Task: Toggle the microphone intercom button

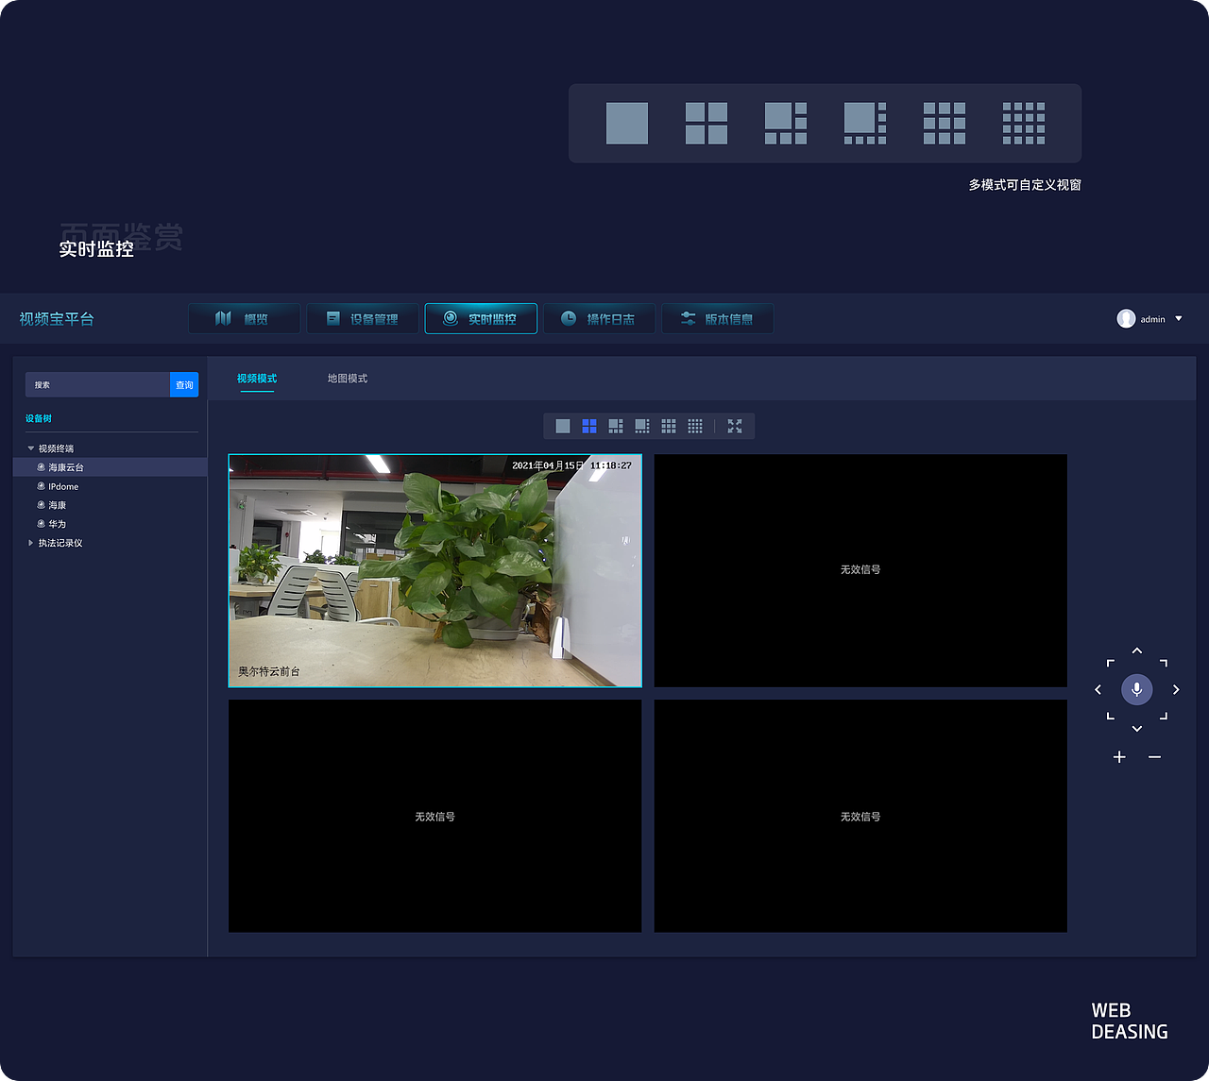Action: pyautogui.click(x=1137, y=690)
